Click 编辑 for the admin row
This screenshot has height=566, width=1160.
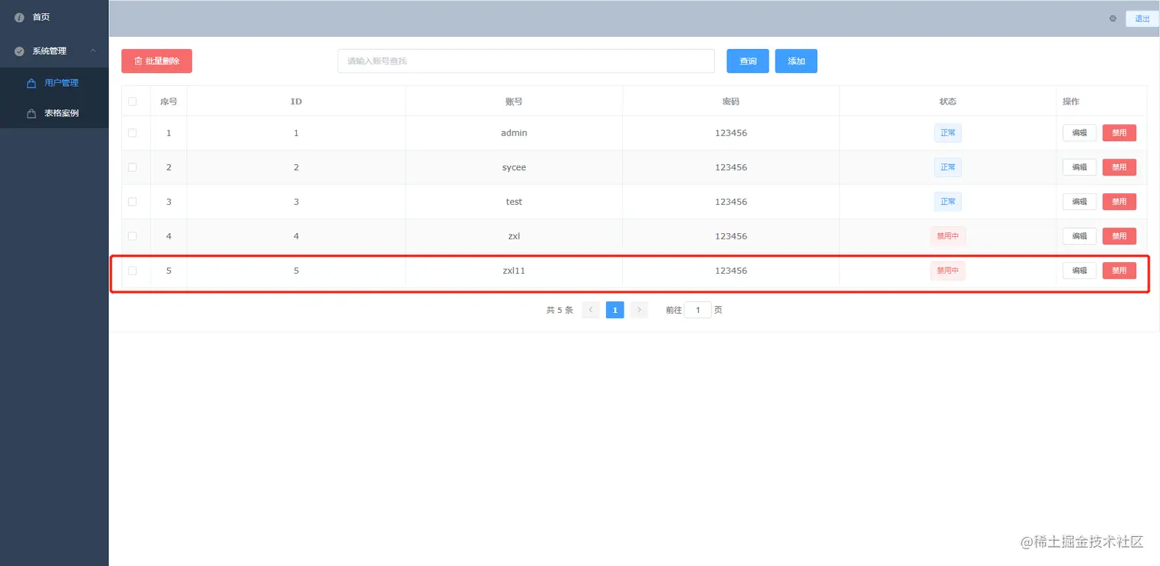click(x=1079, y=133)
